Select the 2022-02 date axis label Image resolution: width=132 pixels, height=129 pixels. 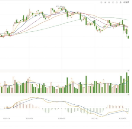tap(123, 118)
